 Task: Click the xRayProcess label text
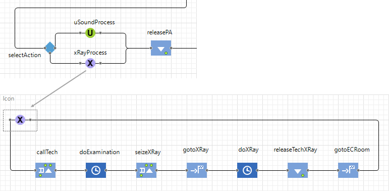coord(90,53)
